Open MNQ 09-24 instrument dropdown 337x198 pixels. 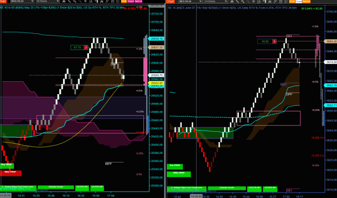(22, 1)
